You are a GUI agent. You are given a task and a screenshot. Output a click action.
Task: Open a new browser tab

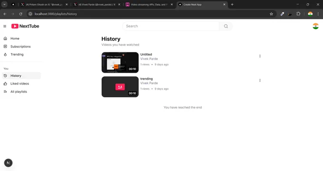click(x=232, y=5)
